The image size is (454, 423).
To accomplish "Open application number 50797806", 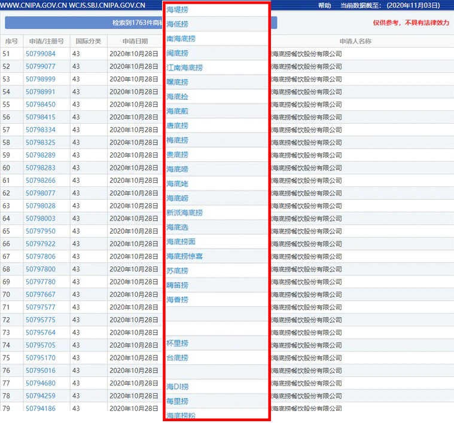I will (x=41, y=256).
